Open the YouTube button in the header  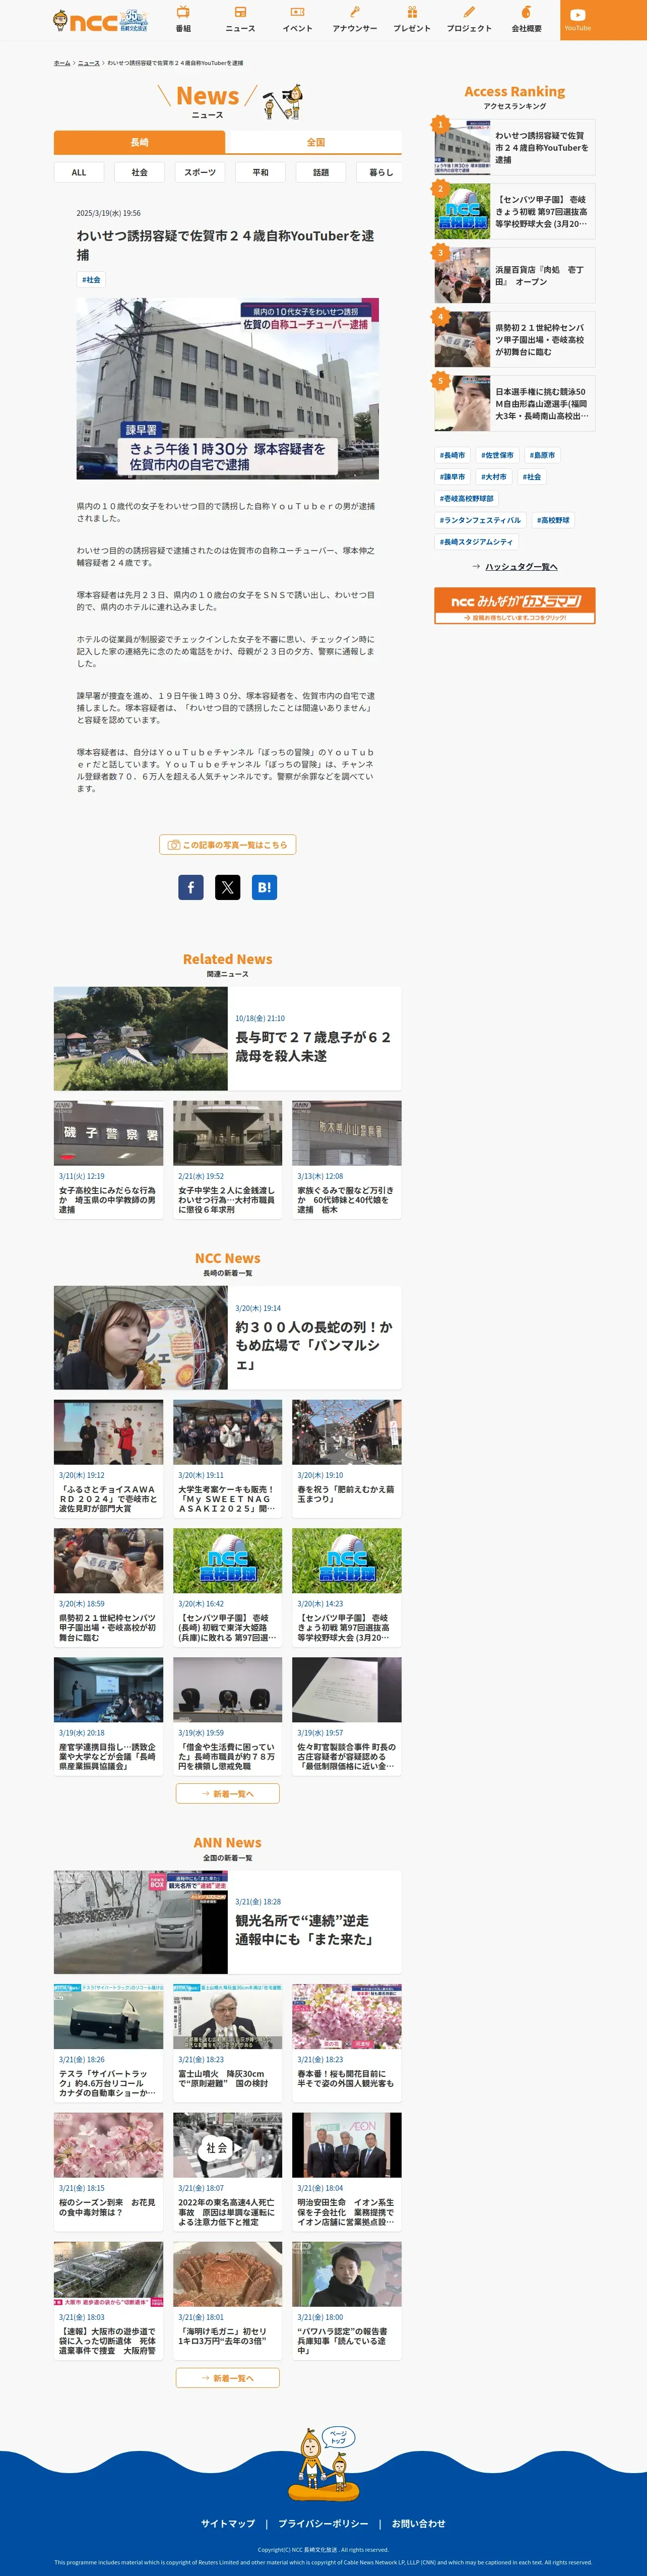pyautogui.click(x=577, y=19)
